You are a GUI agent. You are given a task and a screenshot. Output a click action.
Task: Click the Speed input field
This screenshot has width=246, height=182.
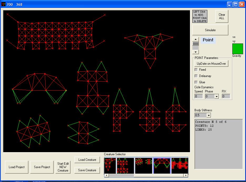[x=199, y=96]
